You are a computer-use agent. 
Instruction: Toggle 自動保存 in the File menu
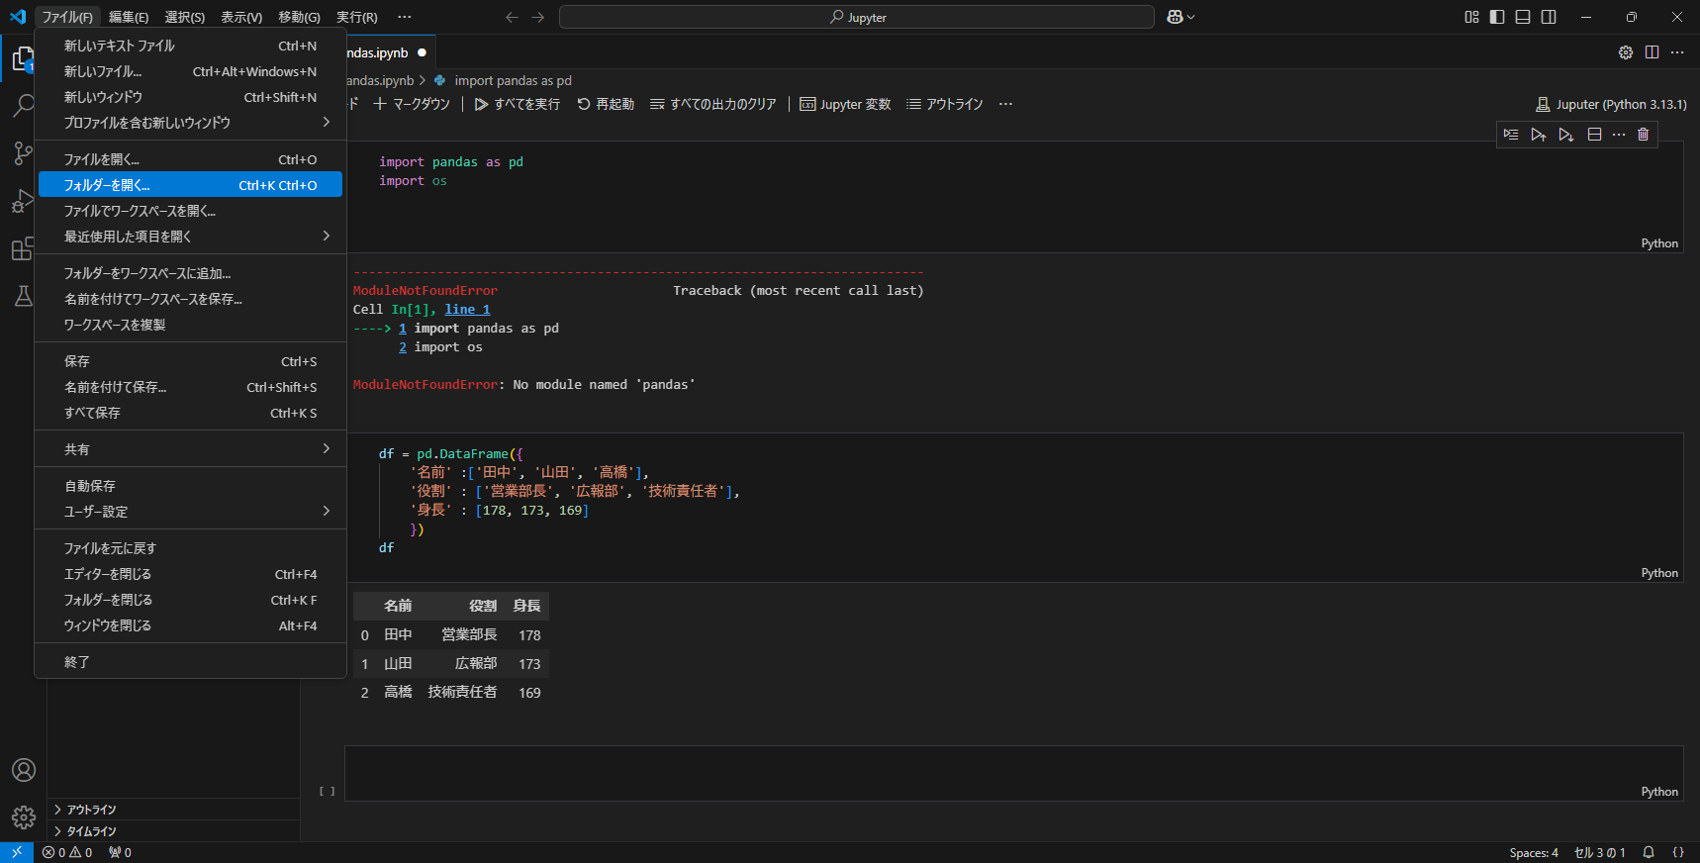[x=90, y=486]
